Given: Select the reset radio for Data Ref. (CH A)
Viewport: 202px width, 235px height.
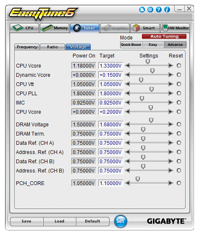Looking at the screenshot, I should tap(179, 143).
